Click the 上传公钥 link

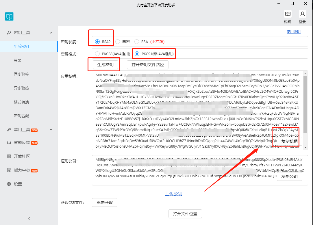(x=174, y=194)
